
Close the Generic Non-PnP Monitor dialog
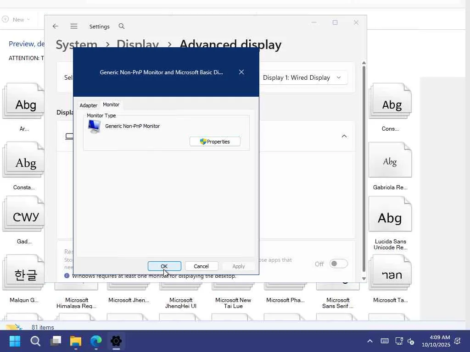pos(241,72)
